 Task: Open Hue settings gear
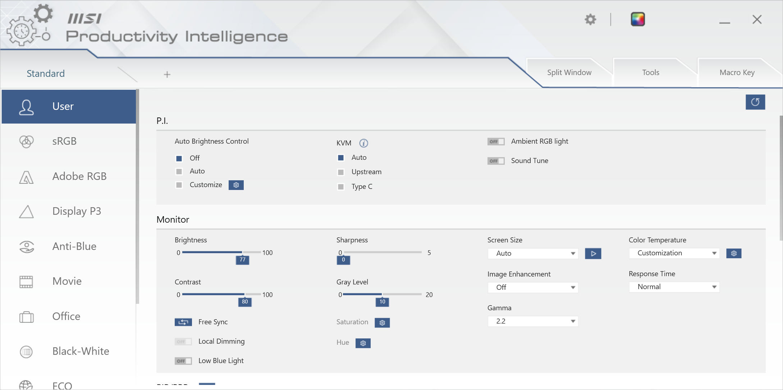(x=363, y=343)
